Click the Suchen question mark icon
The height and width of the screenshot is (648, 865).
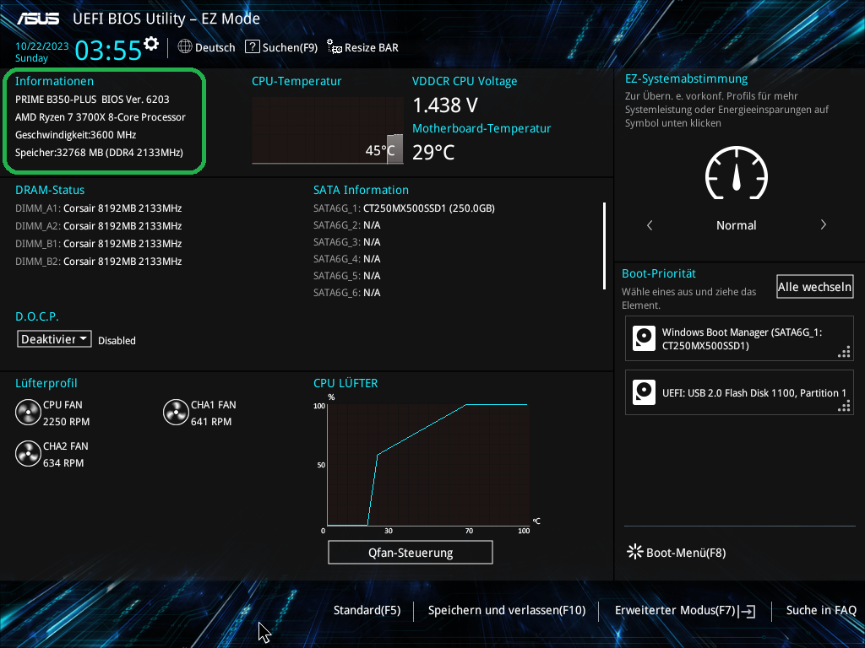tap(252, 47)
